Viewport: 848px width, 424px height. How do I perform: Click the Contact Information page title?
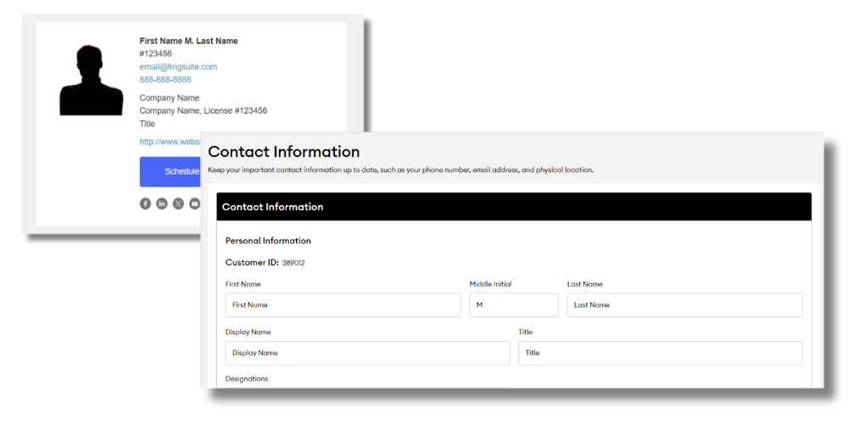click(x=283, y=152)
